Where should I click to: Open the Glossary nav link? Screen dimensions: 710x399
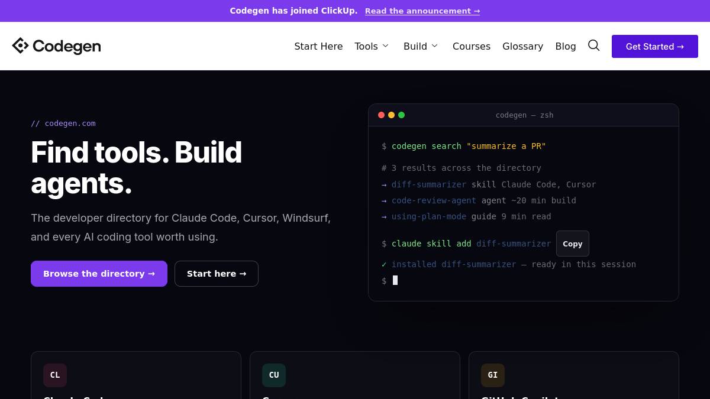(522, 46)
